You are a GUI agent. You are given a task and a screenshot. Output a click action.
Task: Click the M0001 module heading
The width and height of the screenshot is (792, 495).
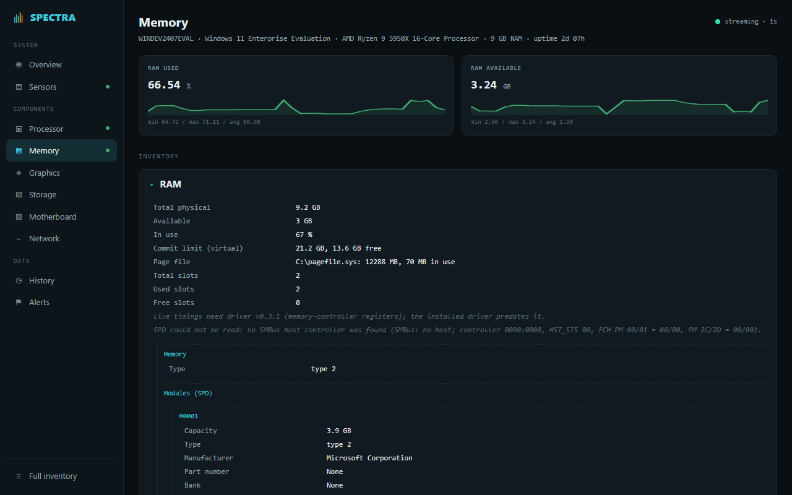[x=189, y=416]
